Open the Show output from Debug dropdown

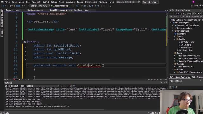(x=43, y=86)
